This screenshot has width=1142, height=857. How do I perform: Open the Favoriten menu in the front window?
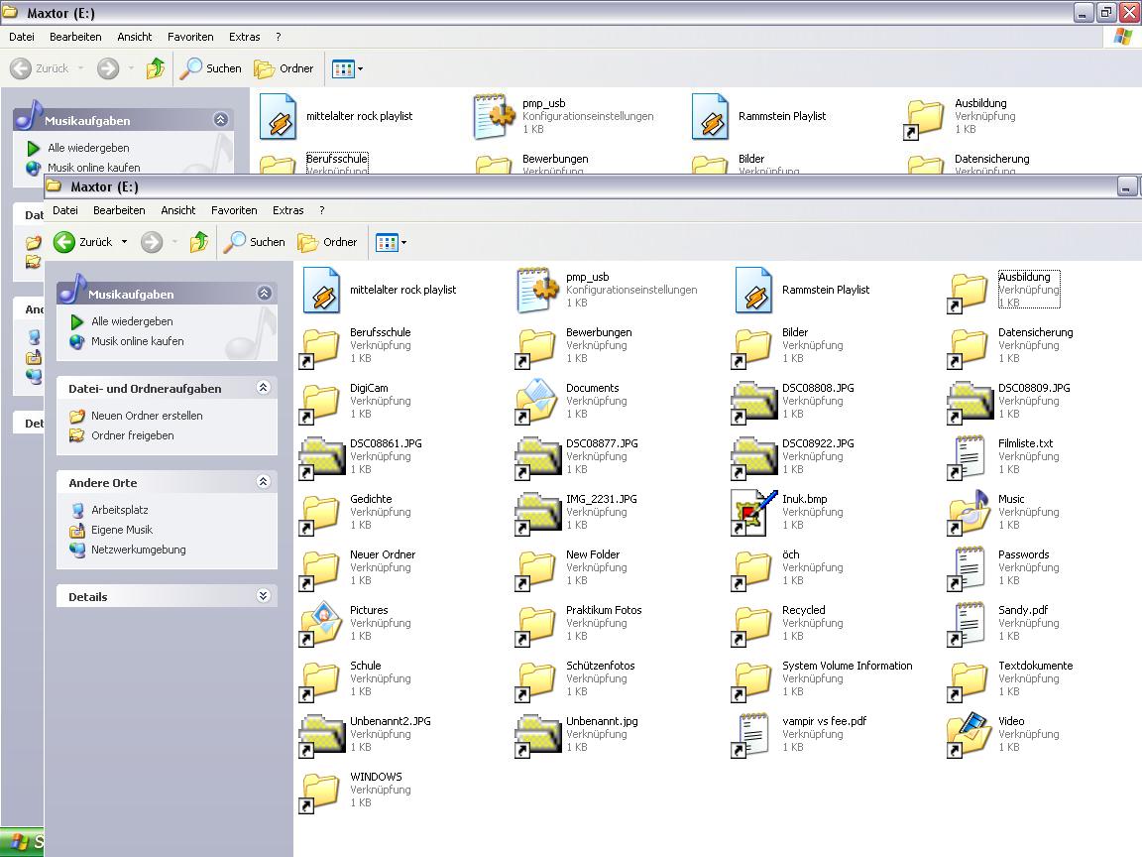(x=234, y=210)
